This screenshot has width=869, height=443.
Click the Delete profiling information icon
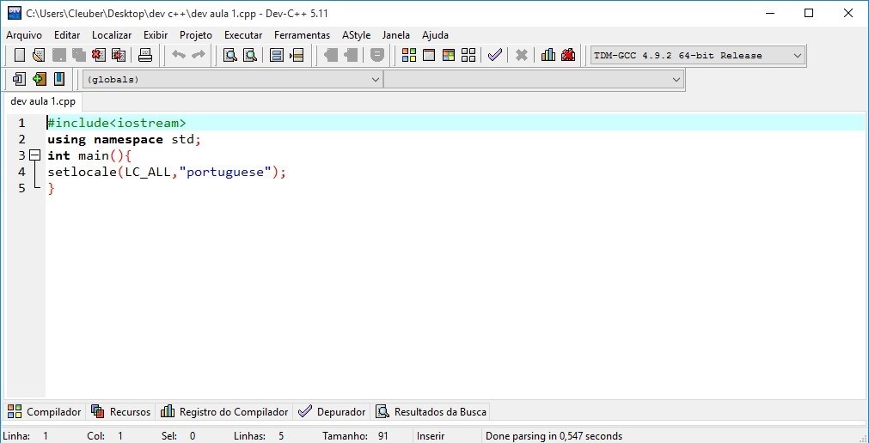[568, 55]
